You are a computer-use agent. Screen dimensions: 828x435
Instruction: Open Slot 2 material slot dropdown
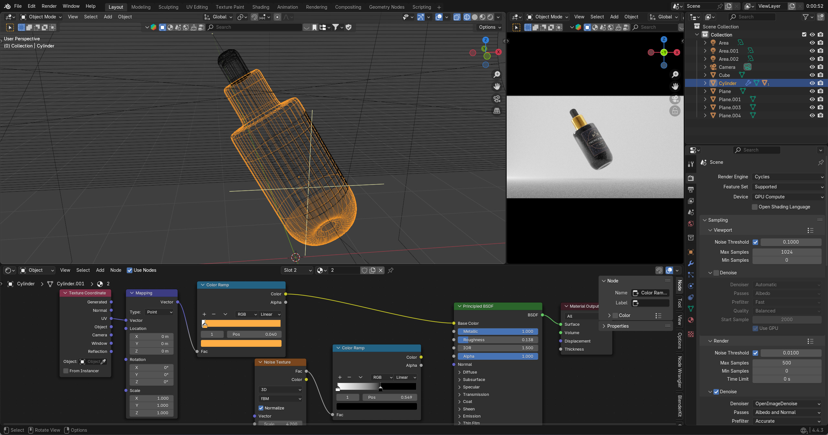tap(297, 270)
